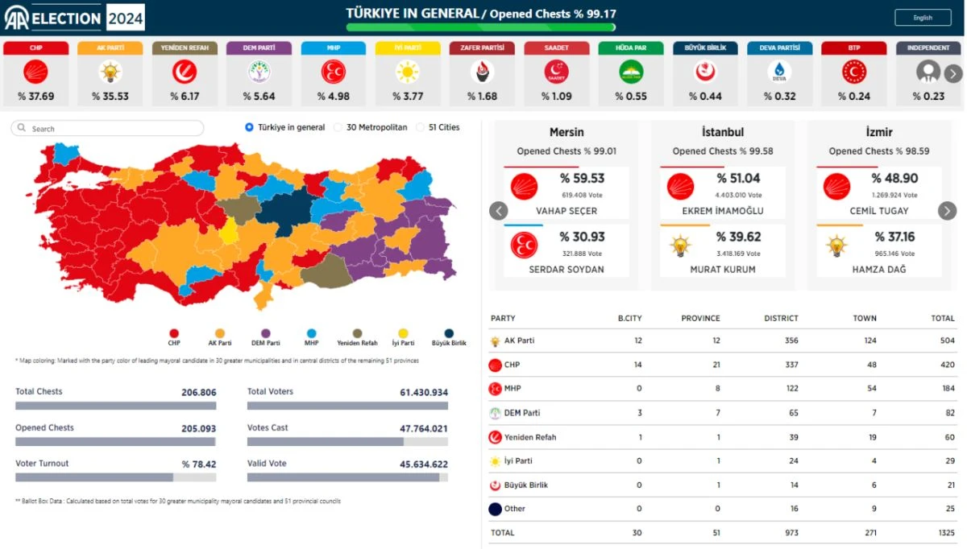967x549 pixels.
Task: Click the left arrow beside the Mersin card
Action: click(498, 211)
